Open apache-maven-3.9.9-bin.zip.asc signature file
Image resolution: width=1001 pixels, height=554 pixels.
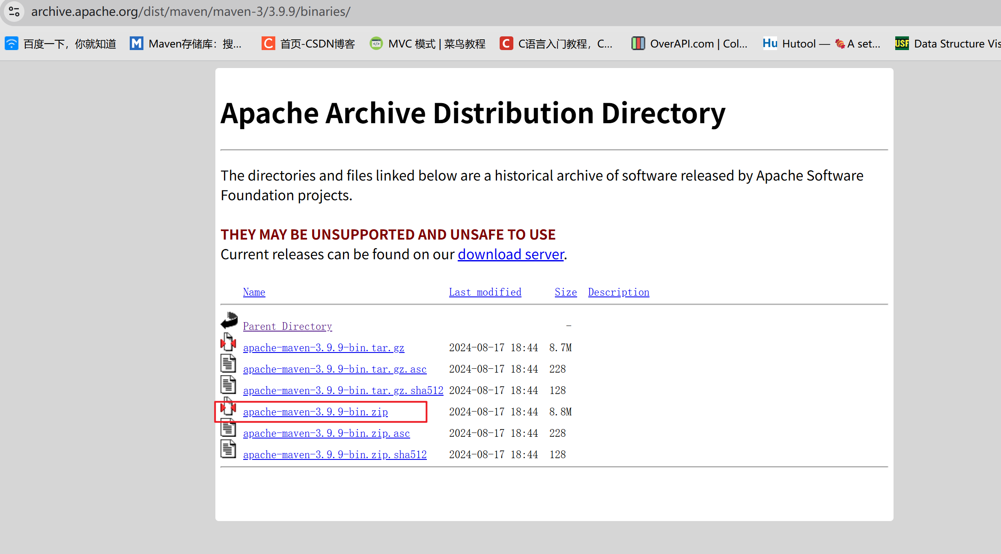coord(326,433)
